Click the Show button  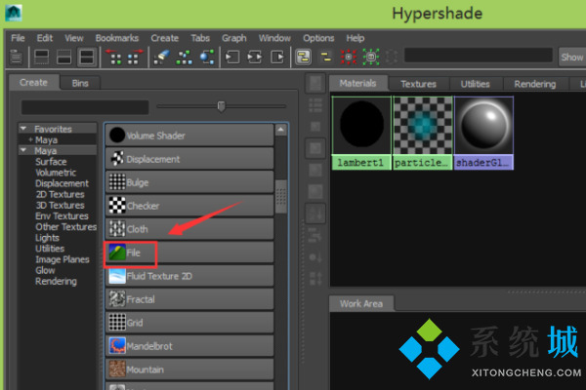(x=572, y=58)
